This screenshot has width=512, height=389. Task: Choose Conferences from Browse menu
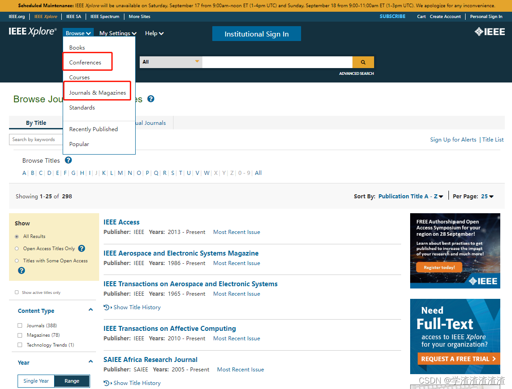point(85,62)
